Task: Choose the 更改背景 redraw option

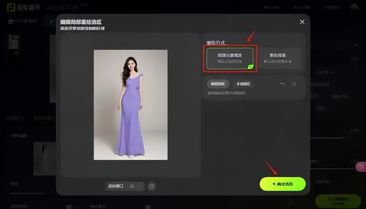Action: (x=278, y=58)
